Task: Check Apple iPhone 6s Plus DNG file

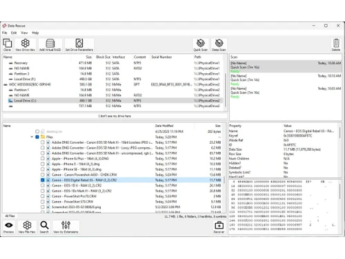Action: pyautogui.click(x=43, y=159)
